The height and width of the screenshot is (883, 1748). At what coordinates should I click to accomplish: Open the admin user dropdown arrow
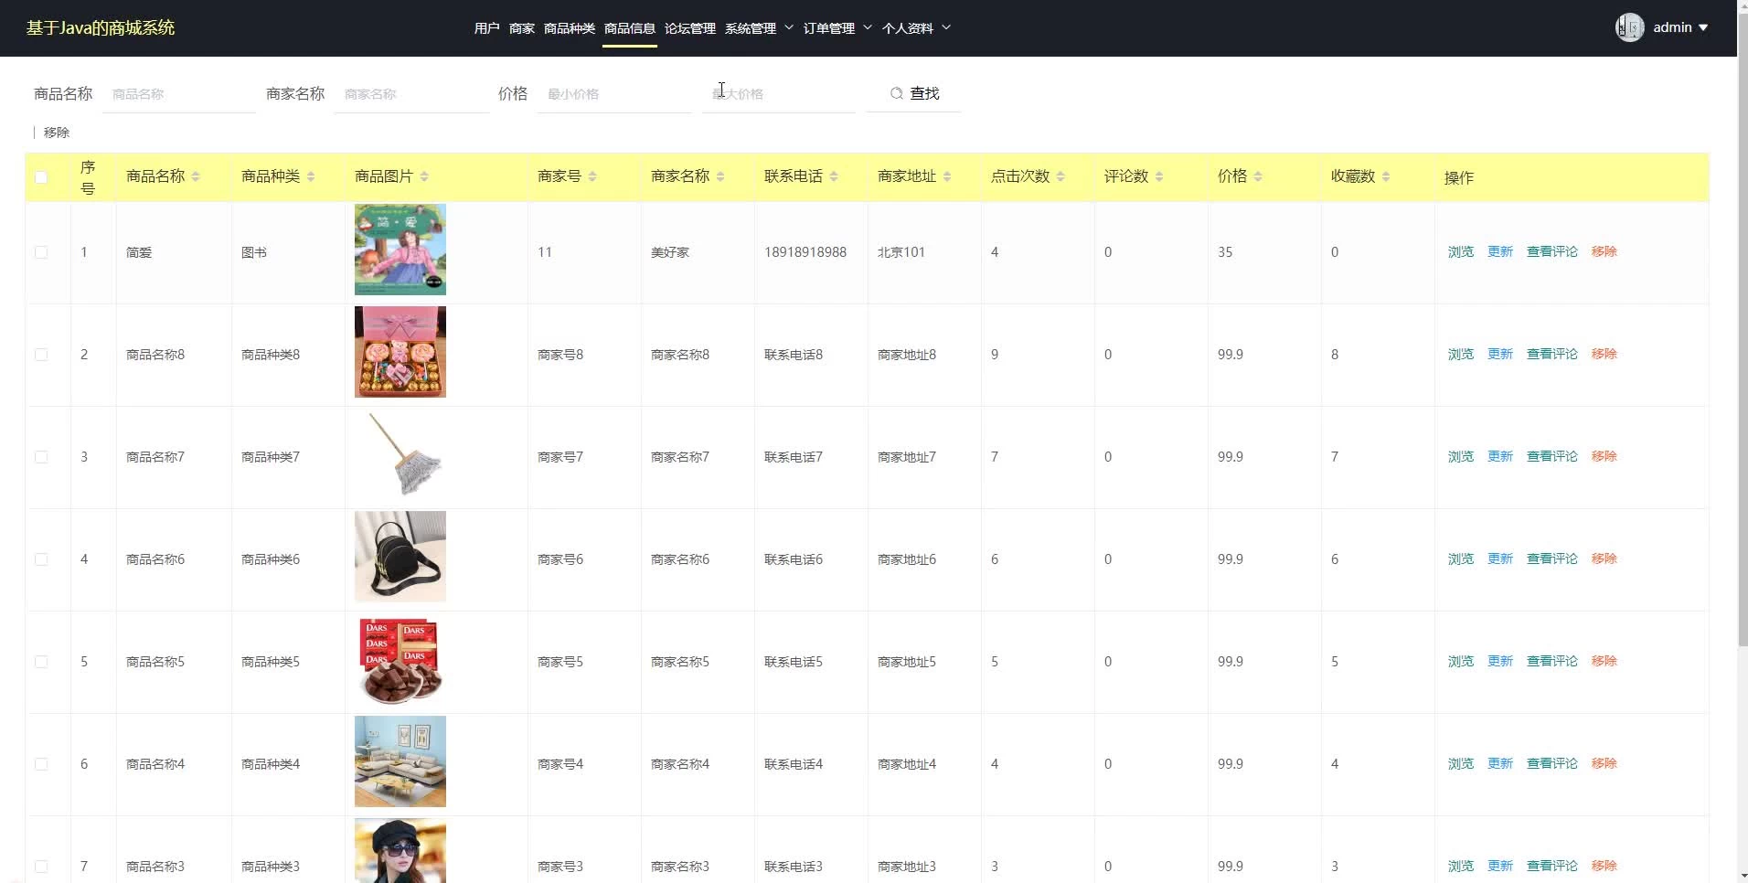point(1703,28)
